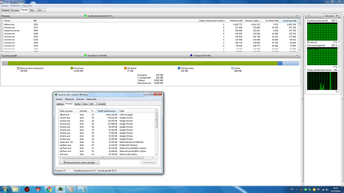Open the heart-shaped taskbar app

point(38,189)
